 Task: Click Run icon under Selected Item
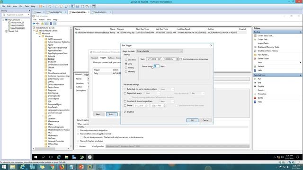[x=255, y=79]
